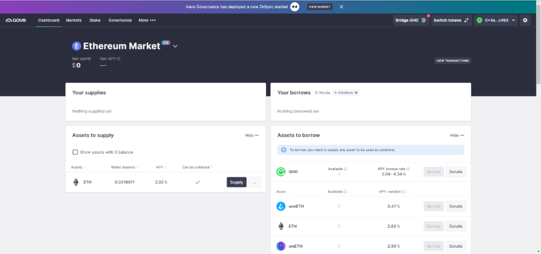This screenshot has width=541, height=254.
Task: Click the collateral info notice icon
Action: [284, 150]
